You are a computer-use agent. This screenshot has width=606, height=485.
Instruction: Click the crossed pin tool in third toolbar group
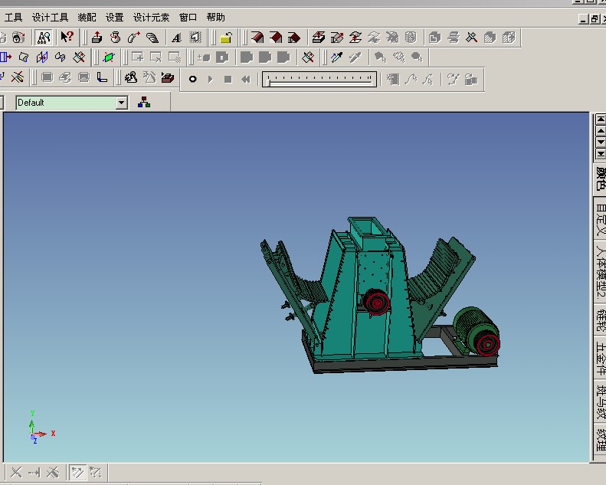click(x=308, y=57)
